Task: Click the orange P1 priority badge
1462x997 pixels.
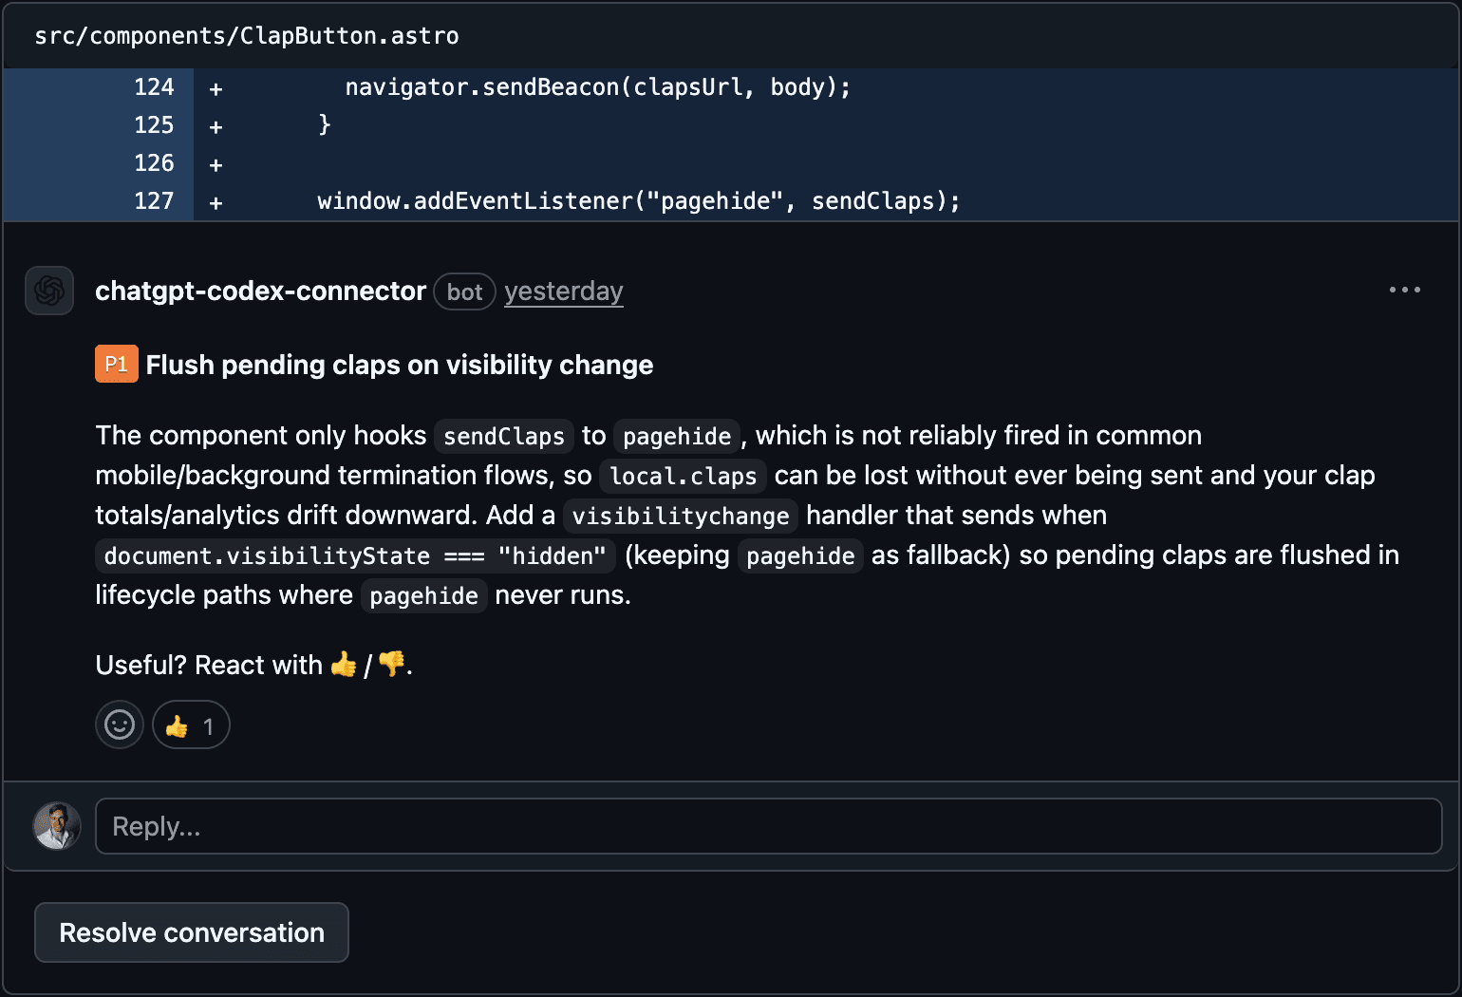Action: coord(116,365)
